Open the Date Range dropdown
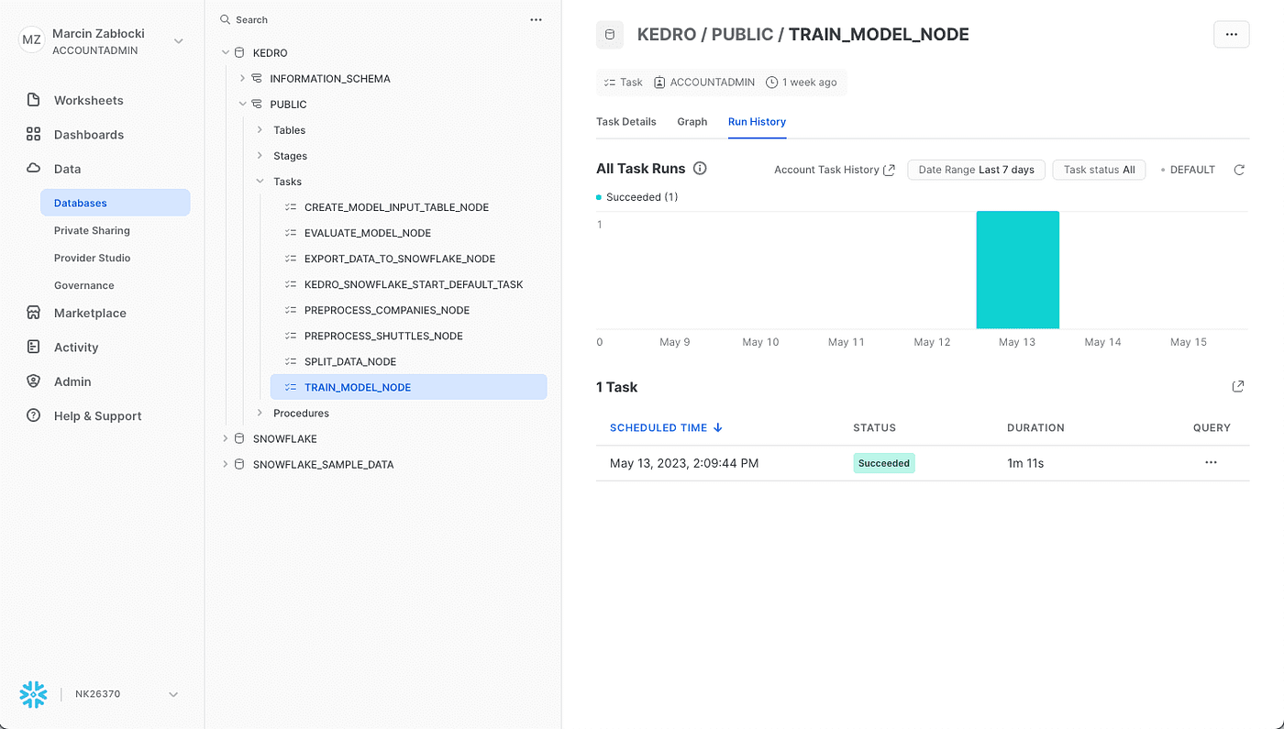The height and width of the screenshot is (729, 1284). point(976,170)
